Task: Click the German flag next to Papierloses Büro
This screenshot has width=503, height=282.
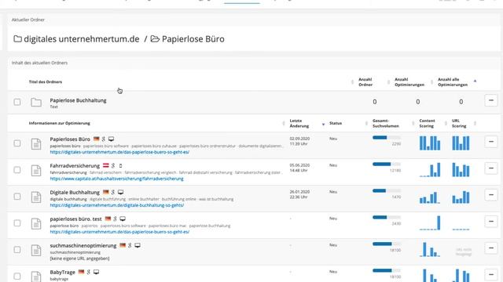Action: click(x=96, y=139)
